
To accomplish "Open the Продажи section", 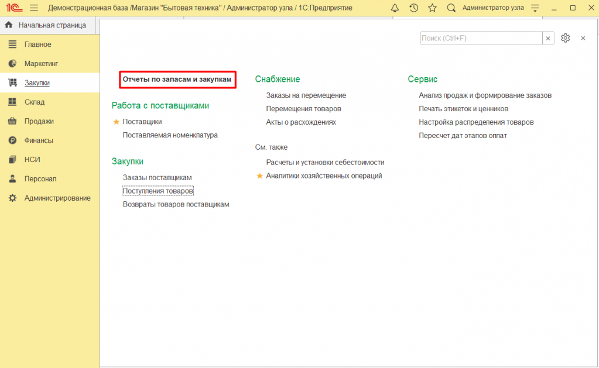I will click(39, 121).
